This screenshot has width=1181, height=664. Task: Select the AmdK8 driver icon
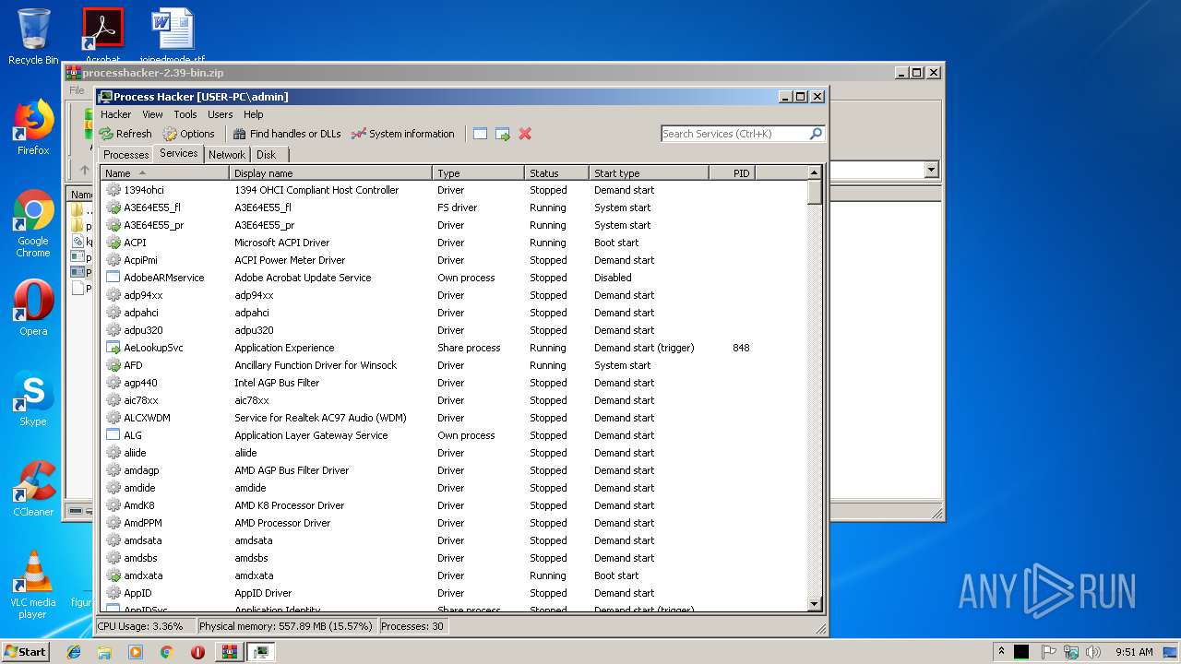tap(113, 505)
